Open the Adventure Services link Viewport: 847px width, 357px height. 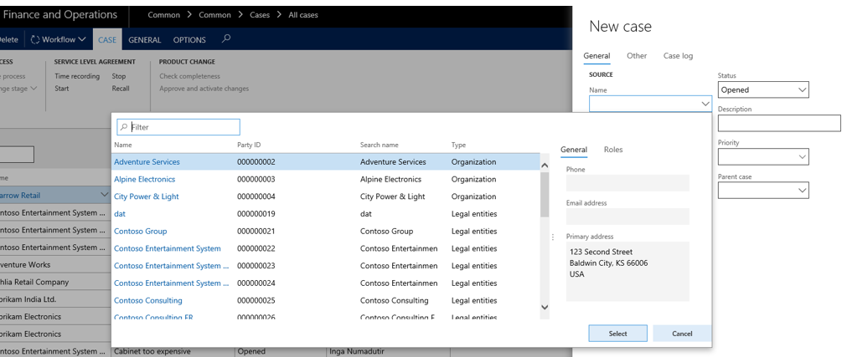(x=147, y=162)
